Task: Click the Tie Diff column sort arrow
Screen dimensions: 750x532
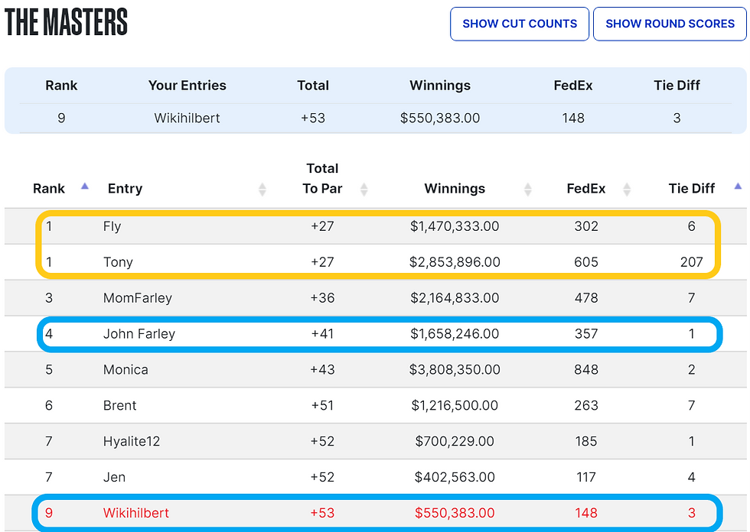Action: click(738, 186)
